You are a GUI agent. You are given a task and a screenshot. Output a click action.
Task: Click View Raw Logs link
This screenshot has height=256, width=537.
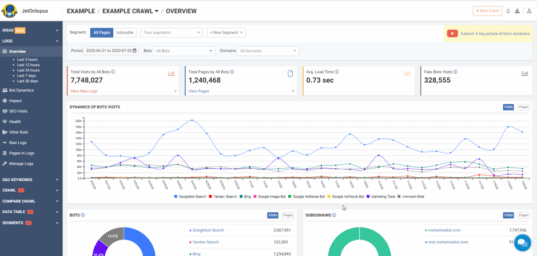(84, 91)
